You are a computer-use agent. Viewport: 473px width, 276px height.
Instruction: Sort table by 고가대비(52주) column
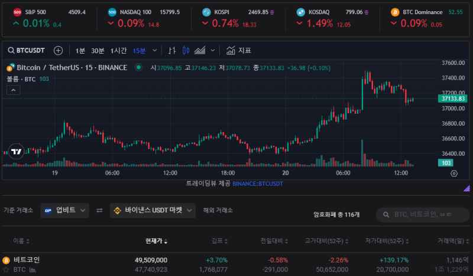(x=326, y=241)
